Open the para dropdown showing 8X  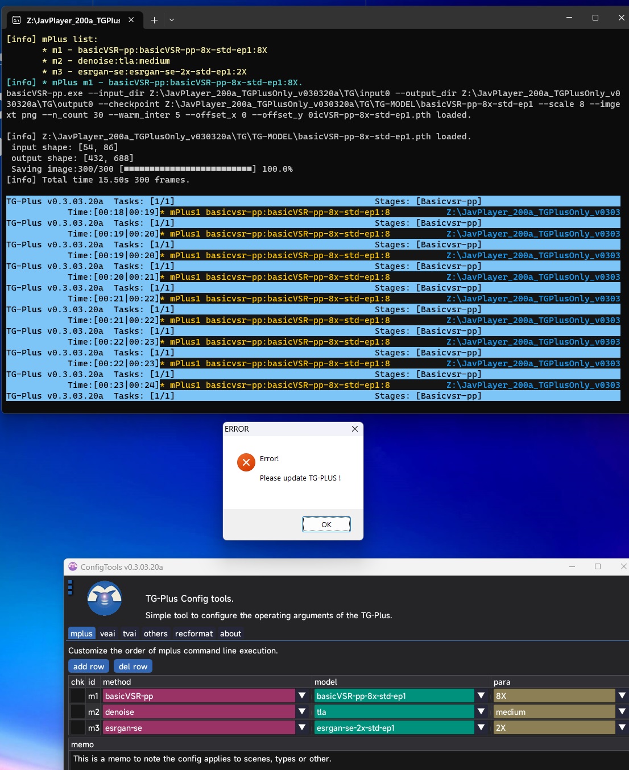click(621, 696)
